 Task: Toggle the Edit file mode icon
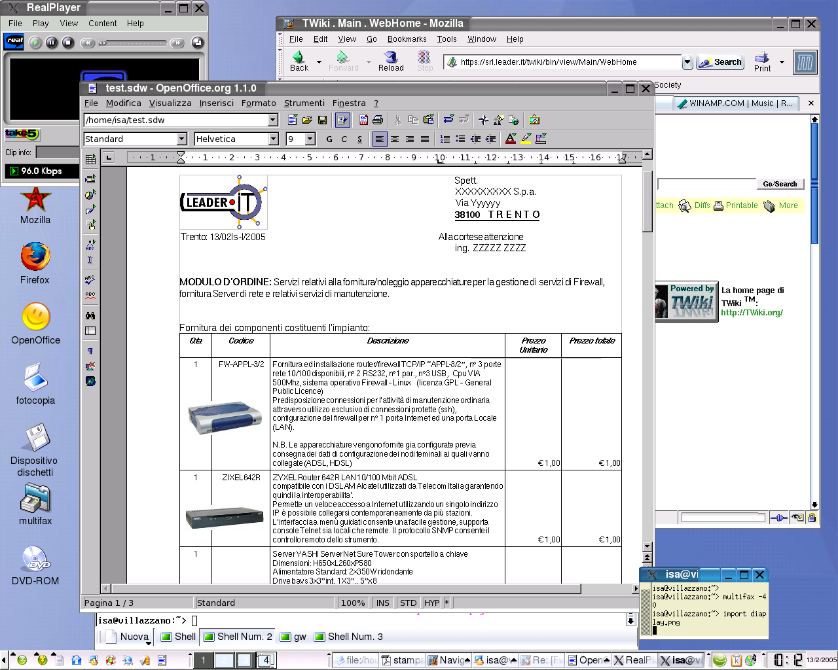pyautogui.click(x=342, y=120)
